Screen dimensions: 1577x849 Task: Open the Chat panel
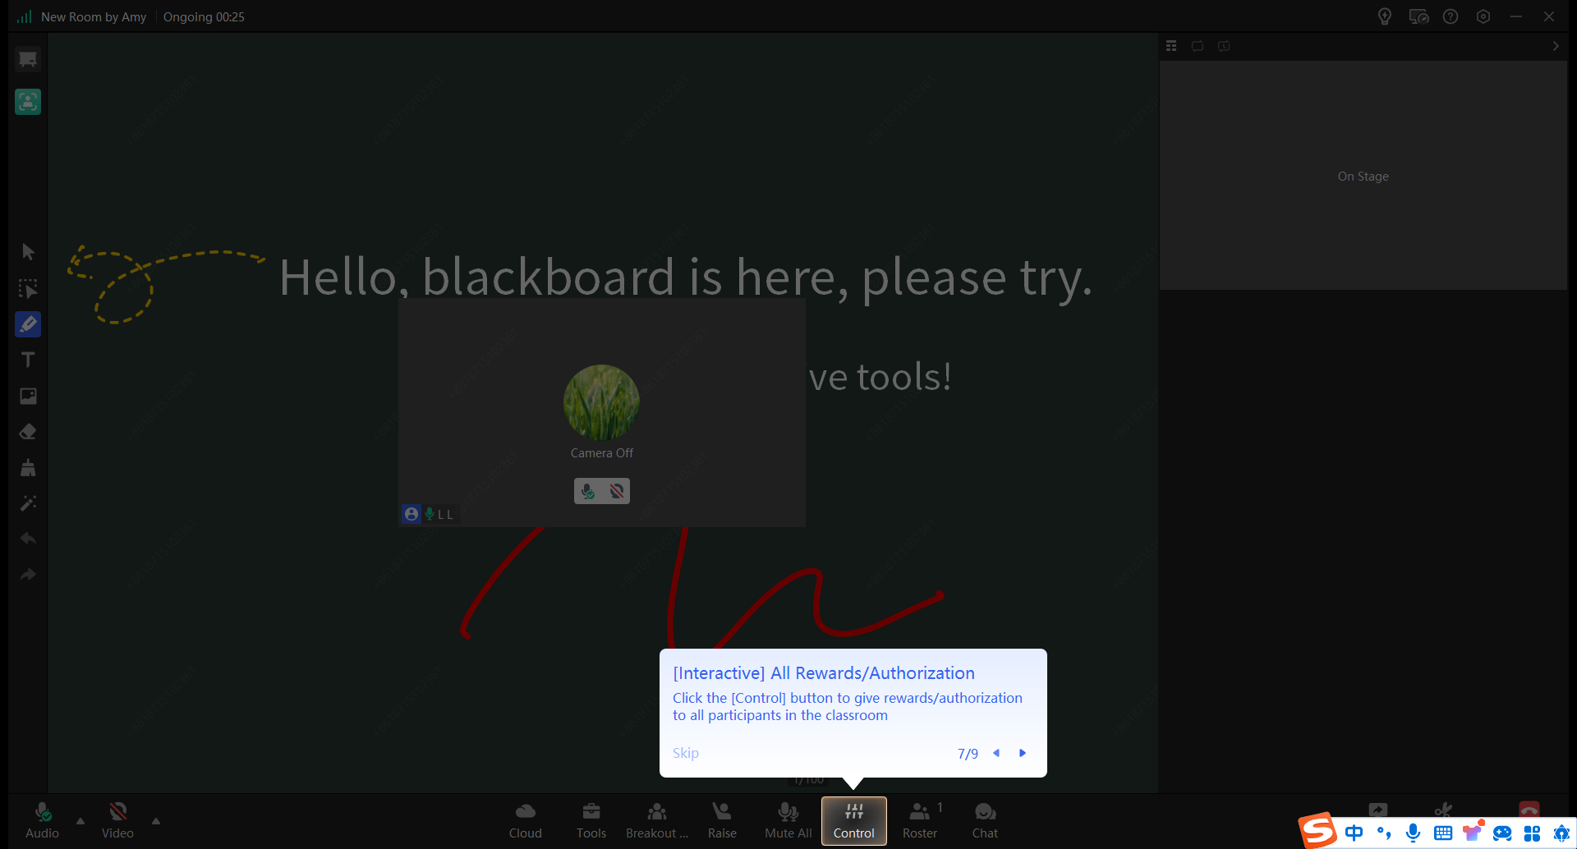(985, 820)
